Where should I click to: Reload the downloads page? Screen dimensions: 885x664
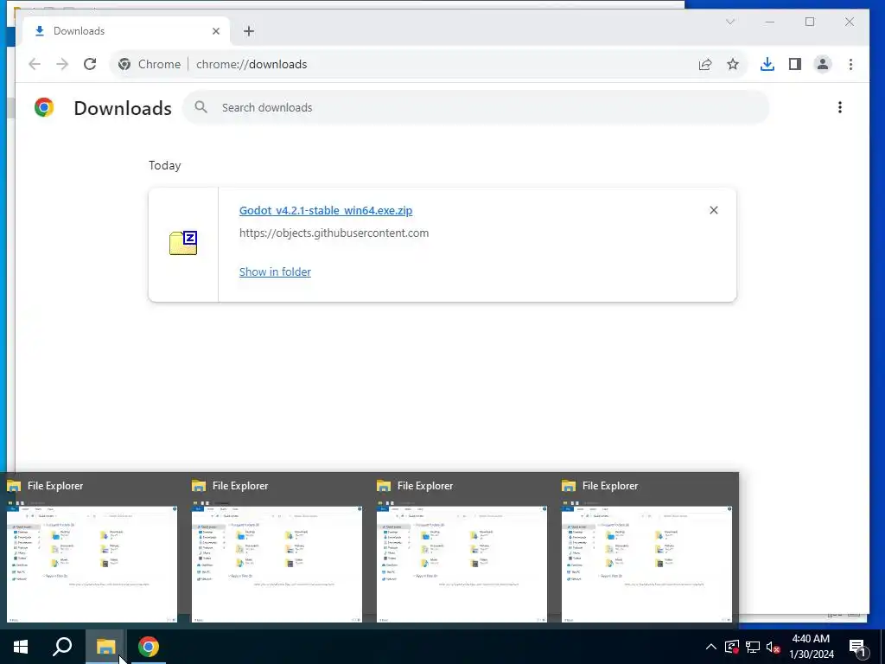click(x=90, y=64)
